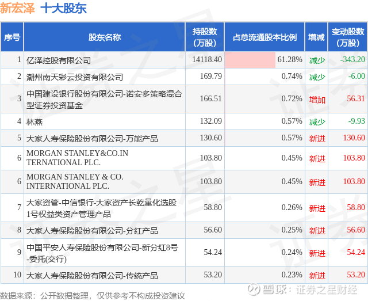Select shareholder 潮州南天彩云投资有限公司
Screen dimensions: 368x301
(75, 77)
